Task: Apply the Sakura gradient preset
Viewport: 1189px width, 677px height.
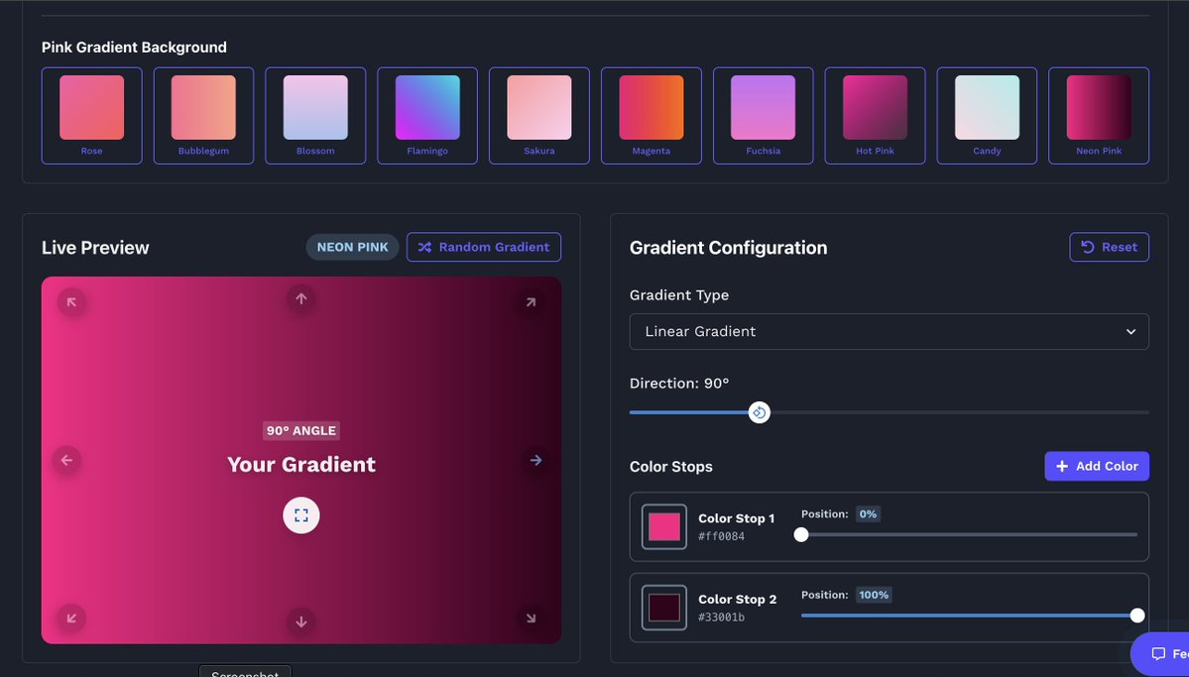Action: click(x=539, y=116)
